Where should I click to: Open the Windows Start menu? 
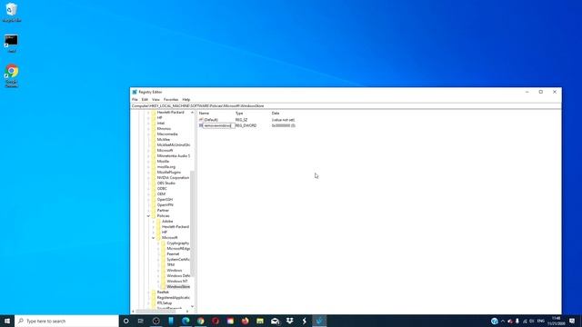[x=7, y=321]
